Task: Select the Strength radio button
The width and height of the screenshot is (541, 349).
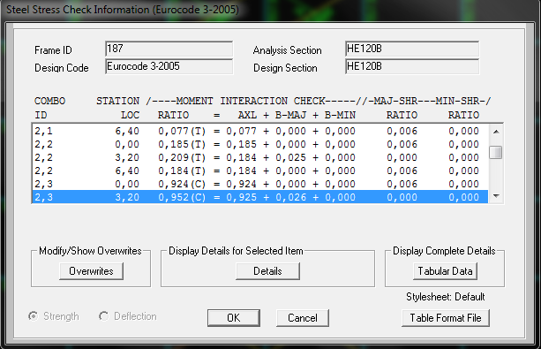Action: tap(34, 316)
